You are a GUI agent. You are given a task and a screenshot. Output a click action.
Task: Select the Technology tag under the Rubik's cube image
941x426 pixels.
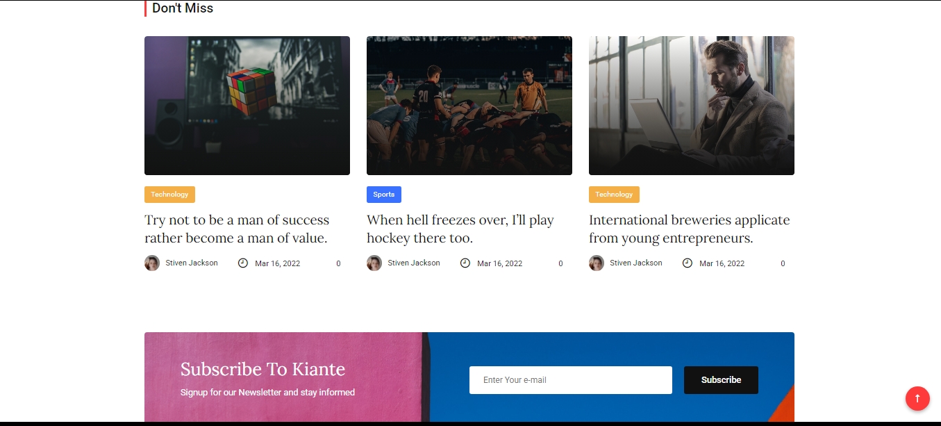click(169, 195)
